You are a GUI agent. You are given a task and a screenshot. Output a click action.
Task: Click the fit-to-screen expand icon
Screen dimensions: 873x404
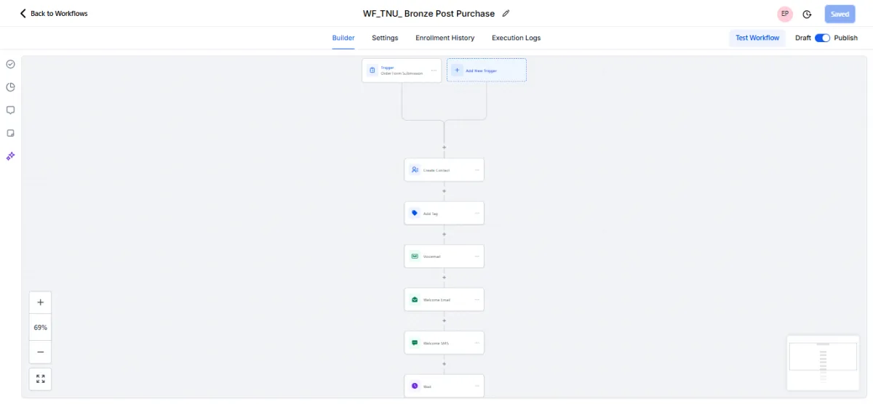tap(40, 379)
